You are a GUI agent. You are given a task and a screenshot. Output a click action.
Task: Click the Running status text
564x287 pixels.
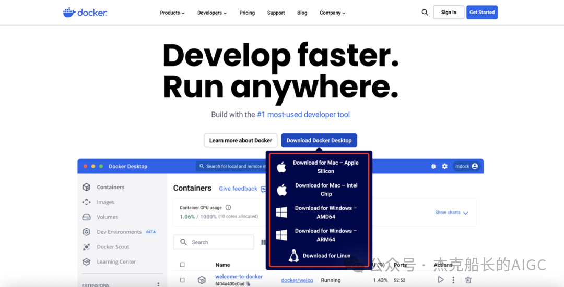pyautogui.click(x=331, y=280)
